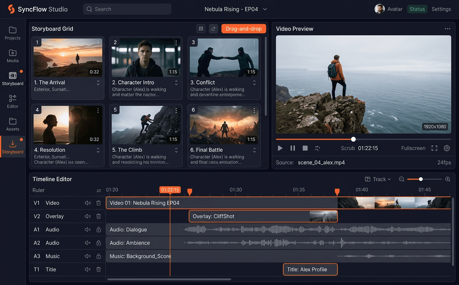Expand reorder arrows on The Arrival card

pyautogui.click(x=98, y=83)
